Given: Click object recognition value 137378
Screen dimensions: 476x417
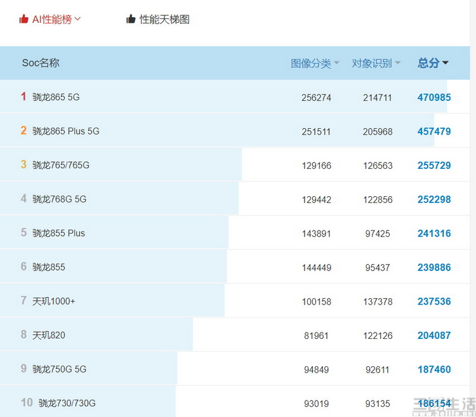Looking at the screenshot, I should click(x=378, y=301).
